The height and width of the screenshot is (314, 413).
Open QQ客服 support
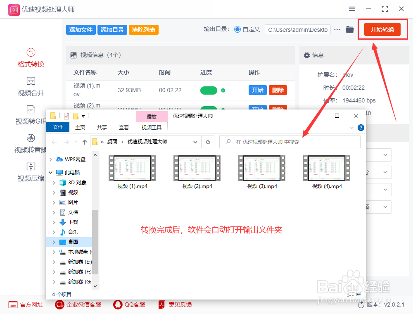tap(129, 305)
